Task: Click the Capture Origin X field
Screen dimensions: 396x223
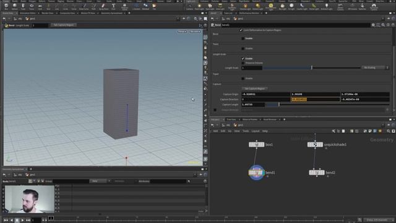Action: (x=265, y=94)
